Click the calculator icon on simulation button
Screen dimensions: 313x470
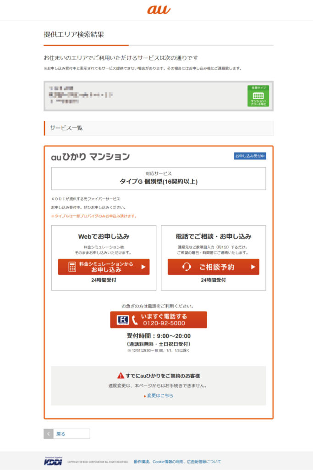72,267
